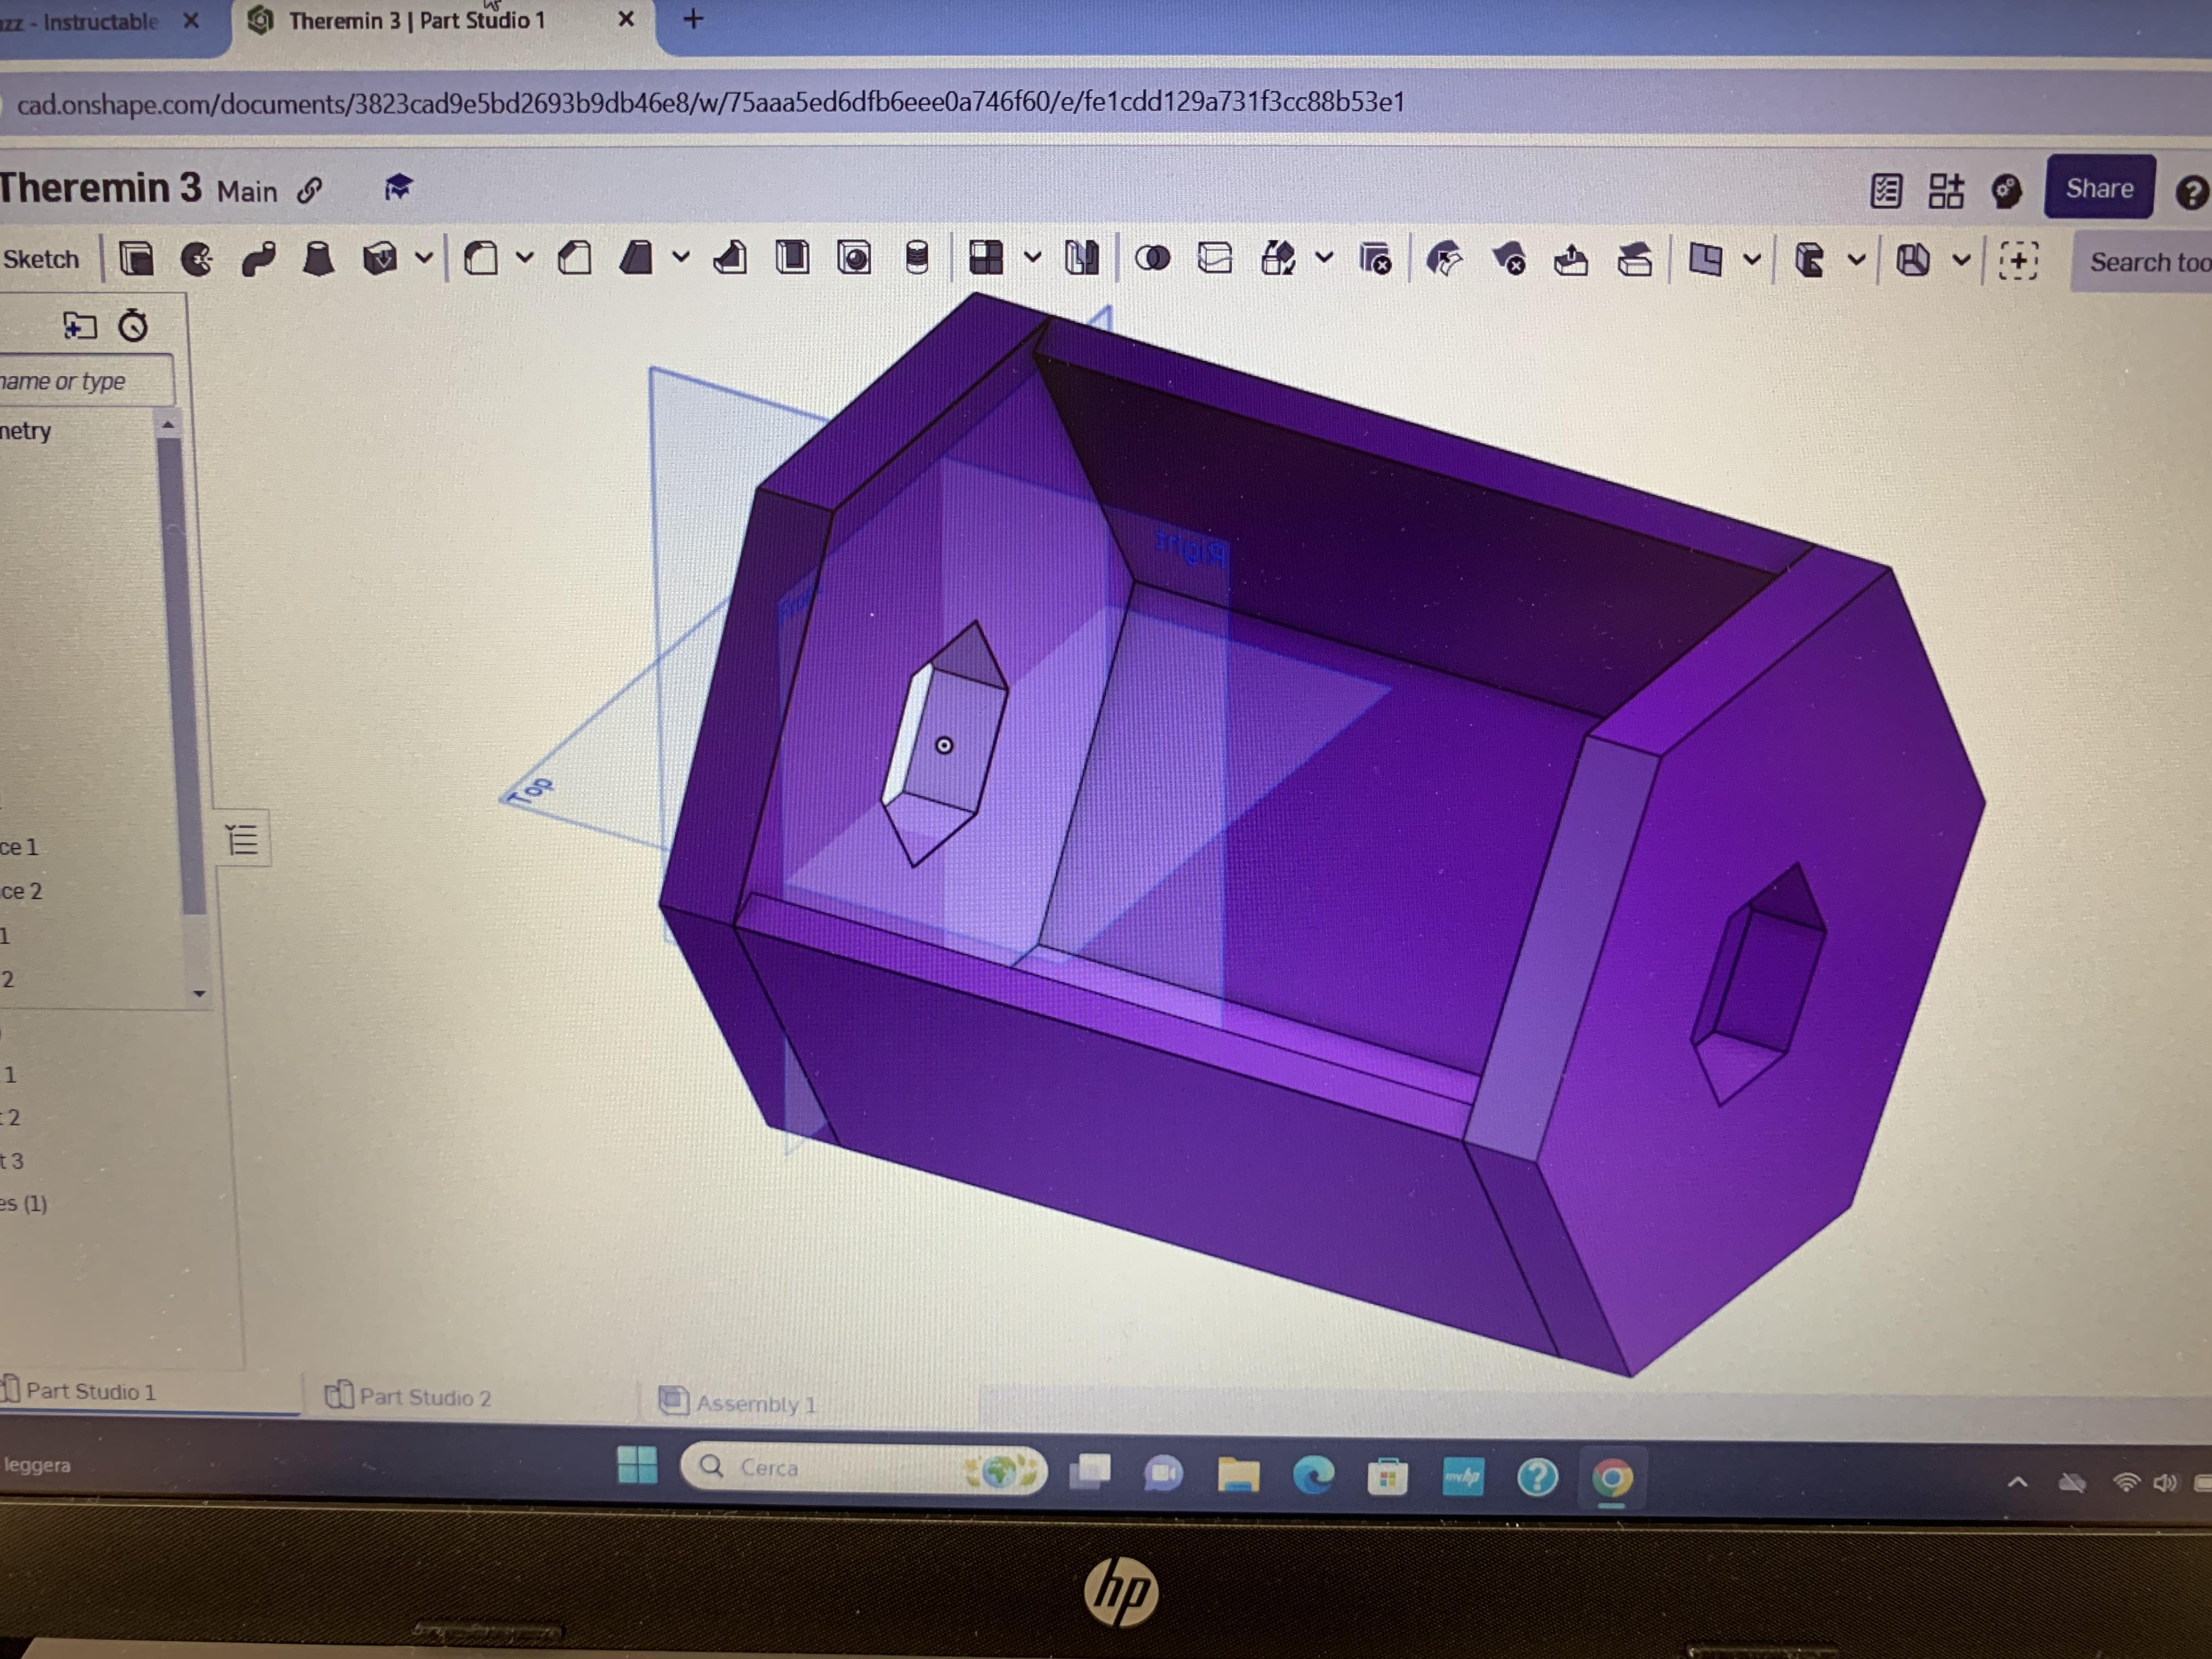The width and height of the screenshot is (2212, 1659).
Task: Select the Sheet metal tool
Action: click(x=1912, y=261)
